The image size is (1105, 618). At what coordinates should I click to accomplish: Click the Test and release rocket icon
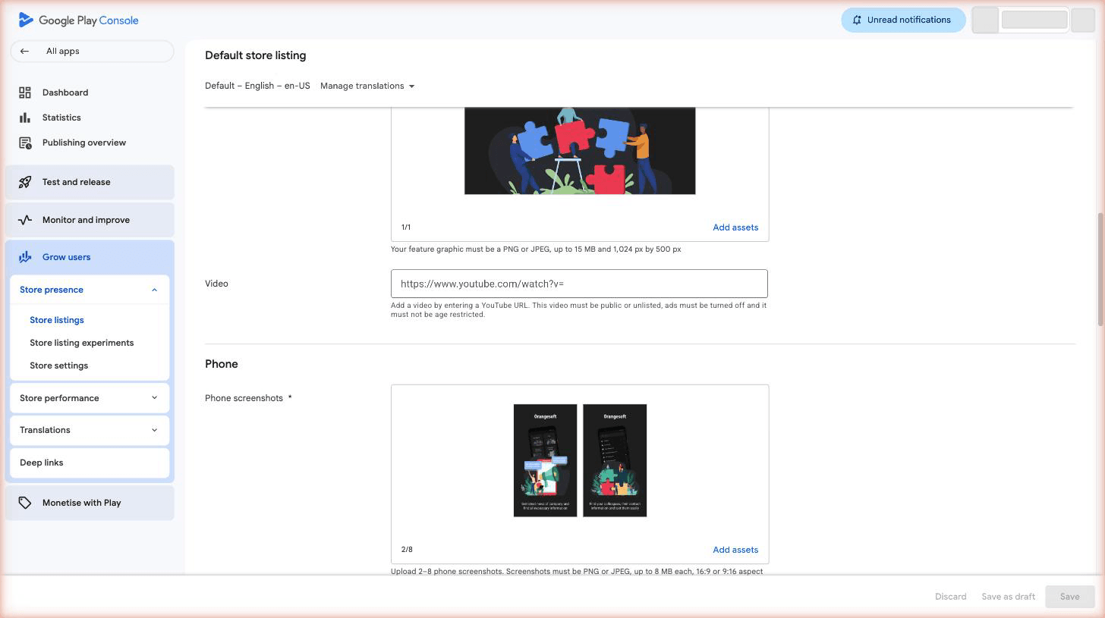coord(25,181)
